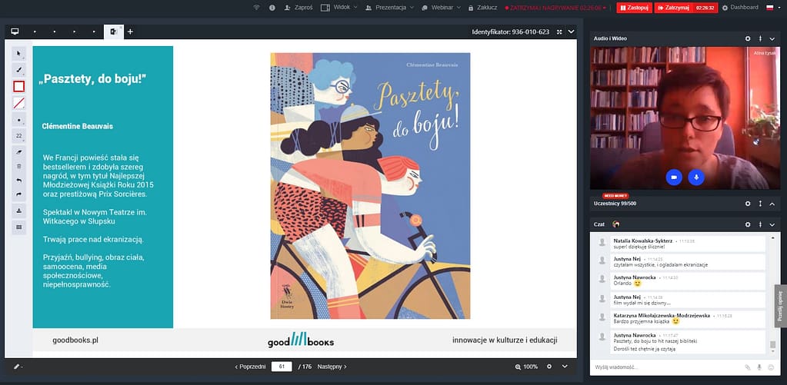The image size is (787, 385).
Task: Open the info icon in top bar
Action: tap(272, 8)
